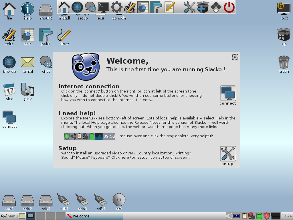Click the connect desktop icon at left
Image resolution: width=293 pixels, height=220 pixels.
(x=9, y=119)
